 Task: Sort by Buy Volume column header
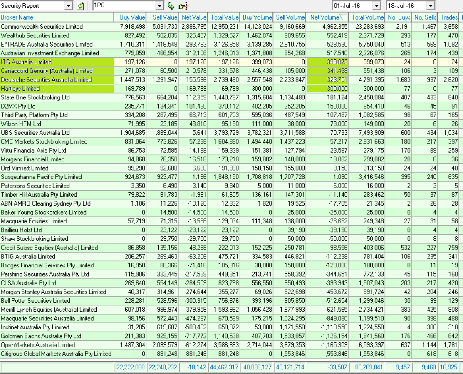256,17
